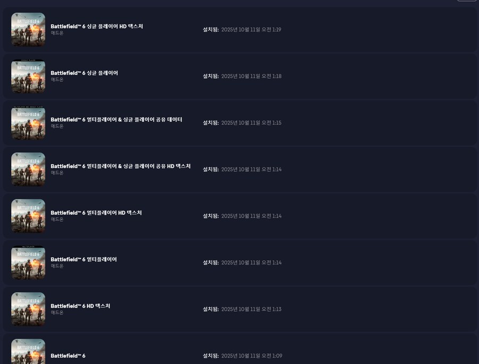Open the Battlefield 6 HD 텍스처 title
Screen dimensions: 479x364
click(80, 306)
